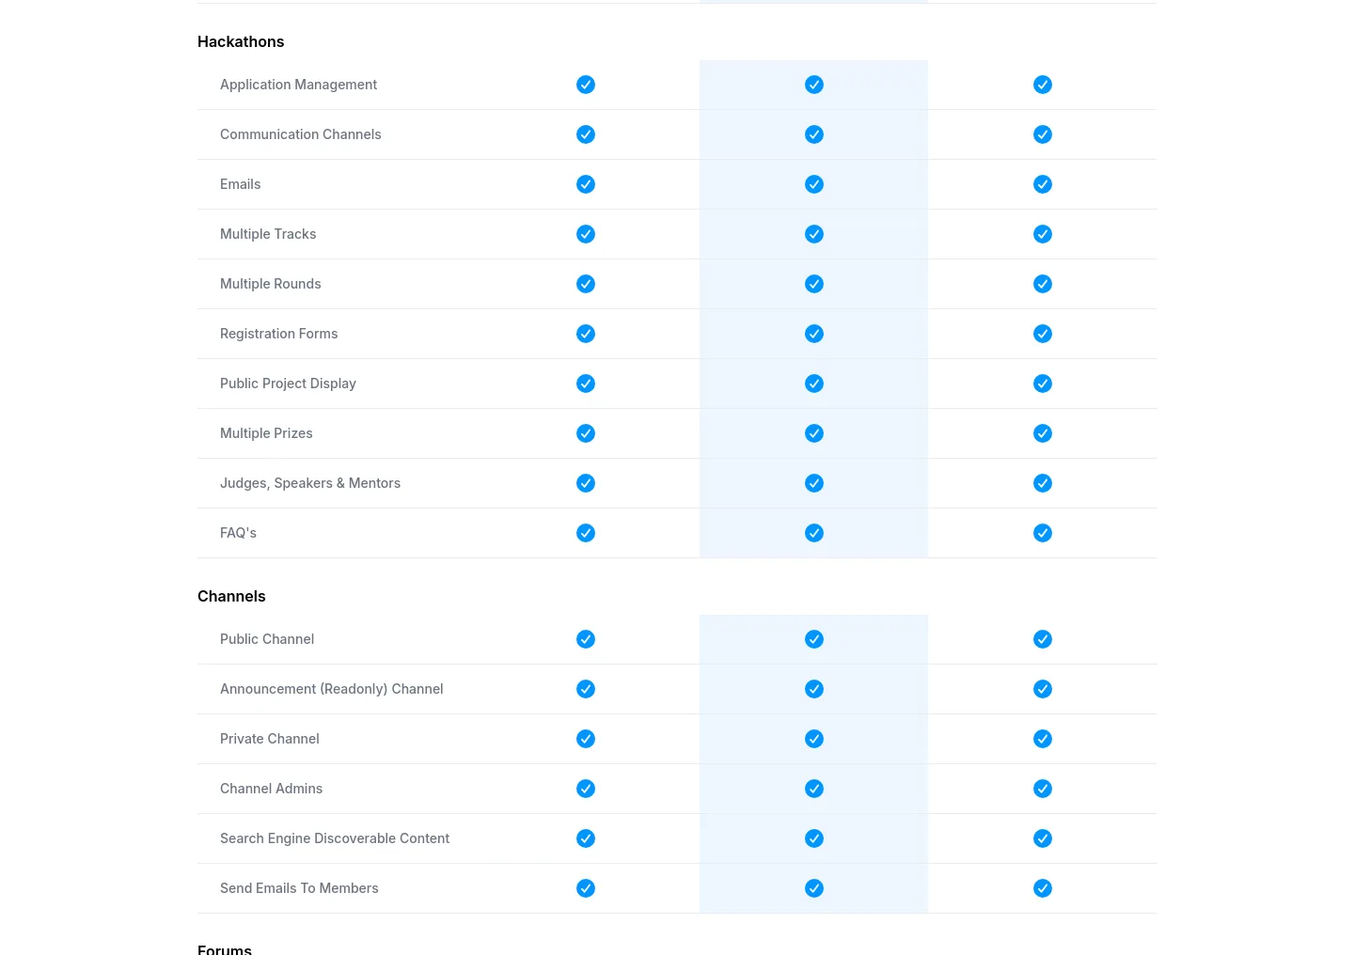The height and width of the screenshot is (955, 1354).
Task: Select the Channels section heading
Action: click(x=231, y=596)
